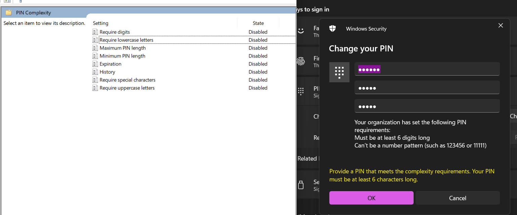The height and width of the screenshot is (215, 517).
Task: Close the Windows Security dialog
Action: [x=501, y=26]
